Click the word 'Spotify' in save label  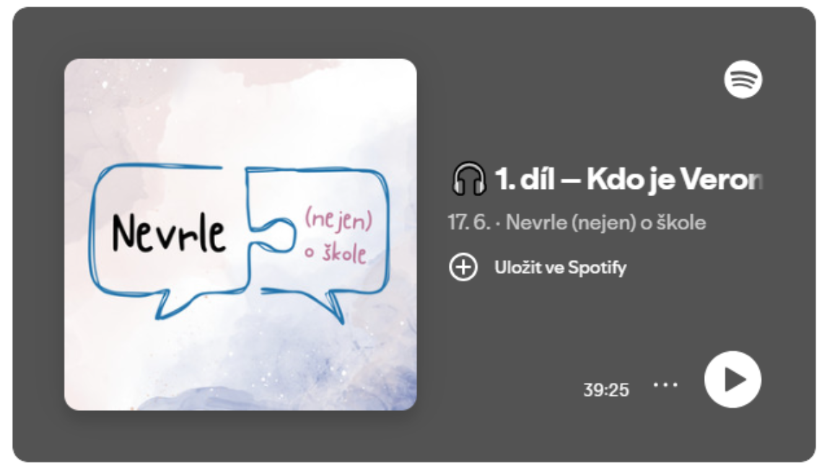[597, 268]
